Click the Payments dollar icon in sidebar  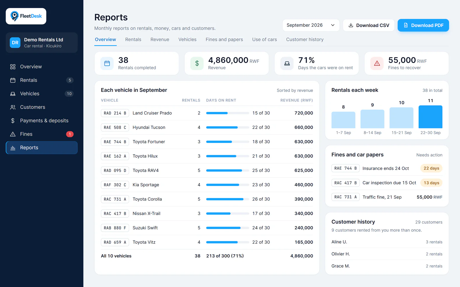13,121
